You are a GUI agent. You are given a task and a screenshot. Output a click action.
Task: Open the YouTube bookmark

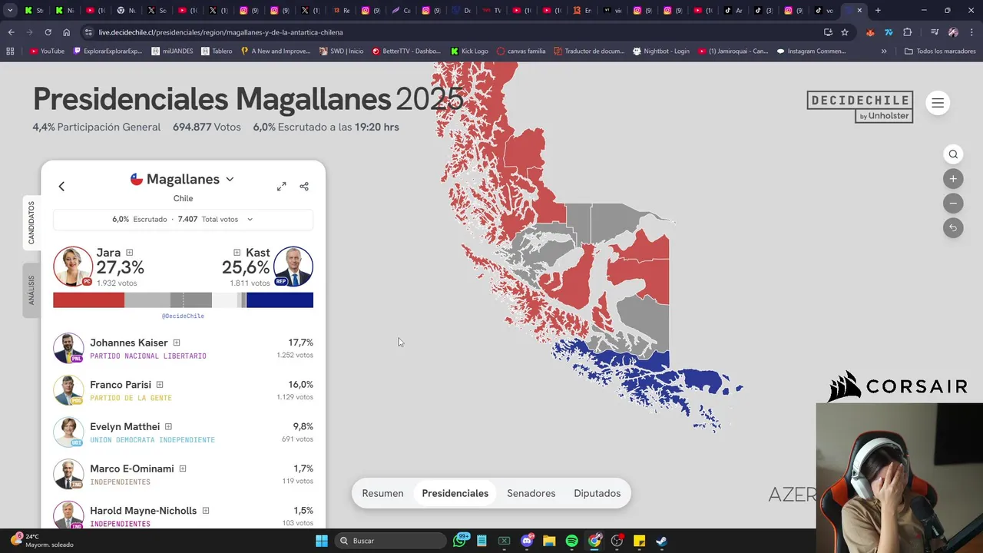pos(47,51)
